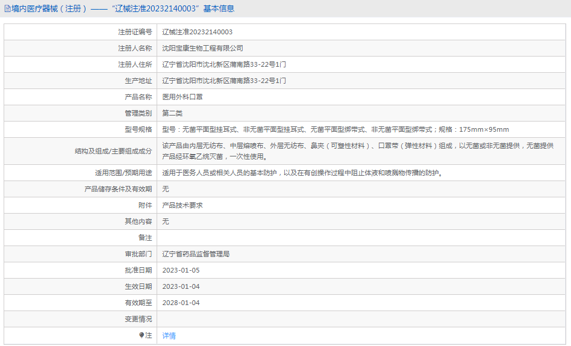Click the 管理类别 label
The height and width of the screenshot is (346, 571).
tap(138, 113)
